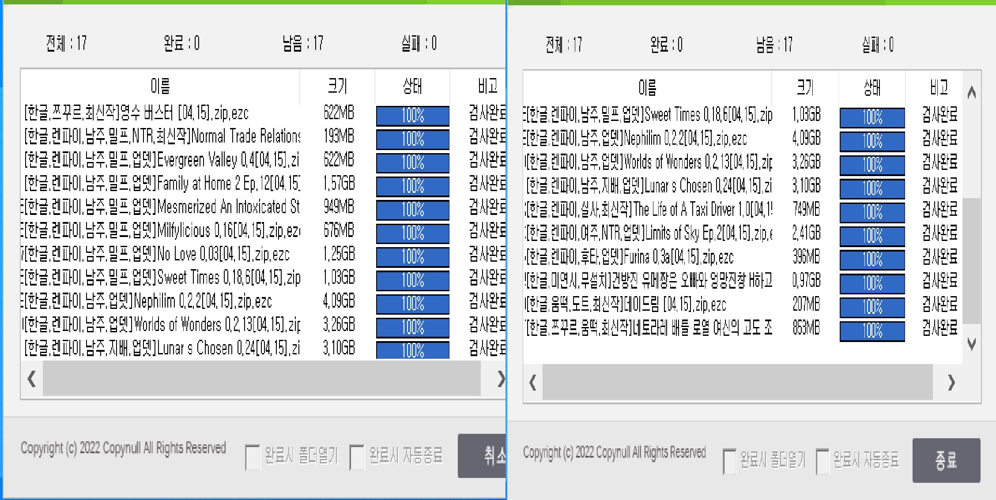Enable 완료시 폴더열기 checkbox in left window
This screenshot has height=500, width=996.
point(253,457)
